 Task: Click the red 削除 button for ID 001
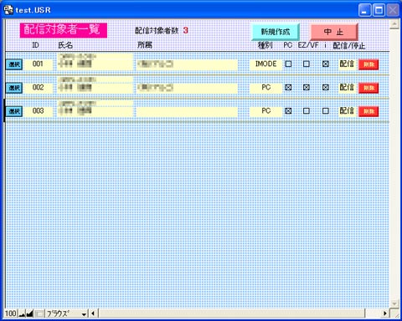368,64
